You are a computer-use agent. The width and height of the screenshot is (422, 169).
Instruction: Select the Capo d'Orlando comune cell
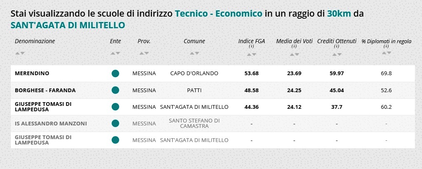tap(194, 73)
